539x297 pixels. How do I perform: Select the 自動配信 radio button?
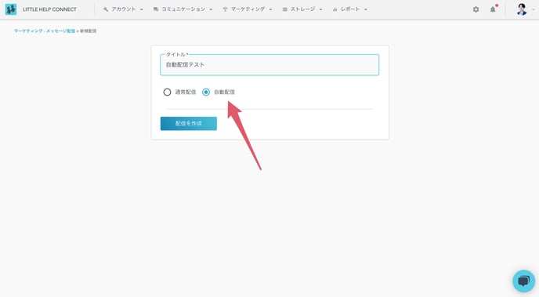(x=206, y=92)
